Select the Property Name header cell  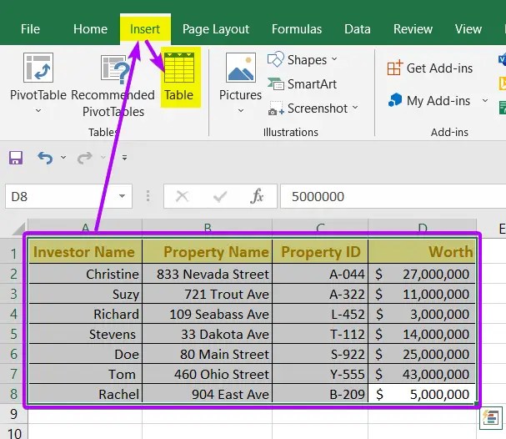click(208, 251)
